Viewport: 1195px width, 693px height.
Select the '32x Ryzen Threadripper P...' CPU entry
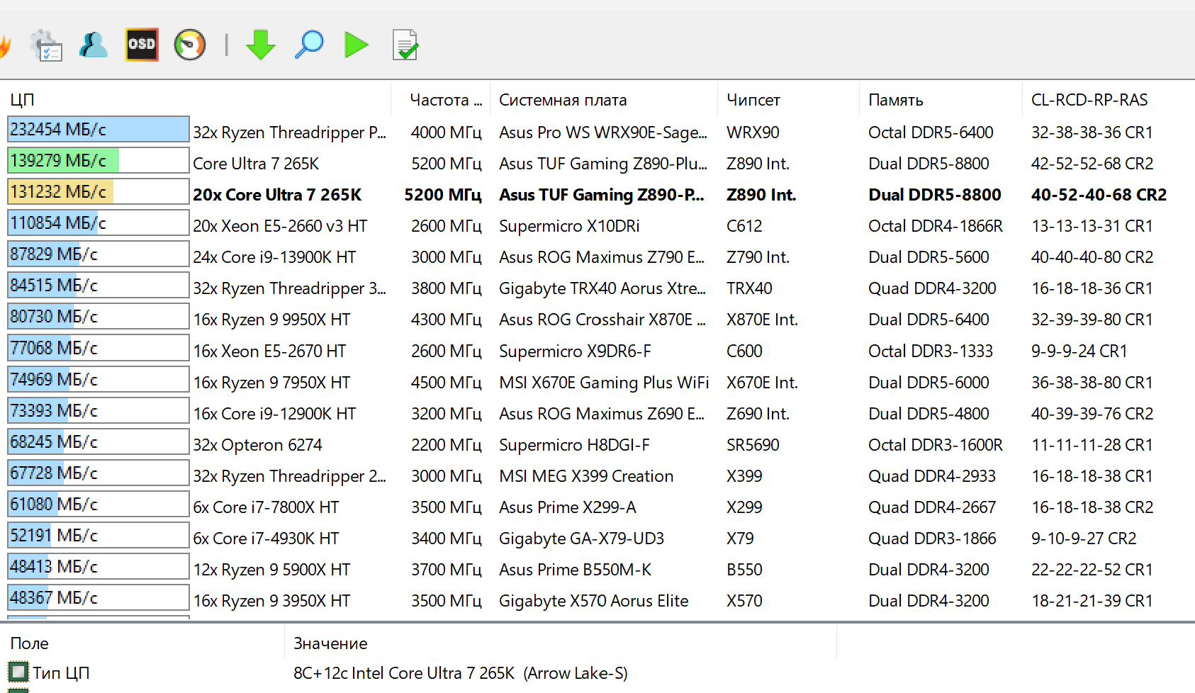(x=290, y=133)
